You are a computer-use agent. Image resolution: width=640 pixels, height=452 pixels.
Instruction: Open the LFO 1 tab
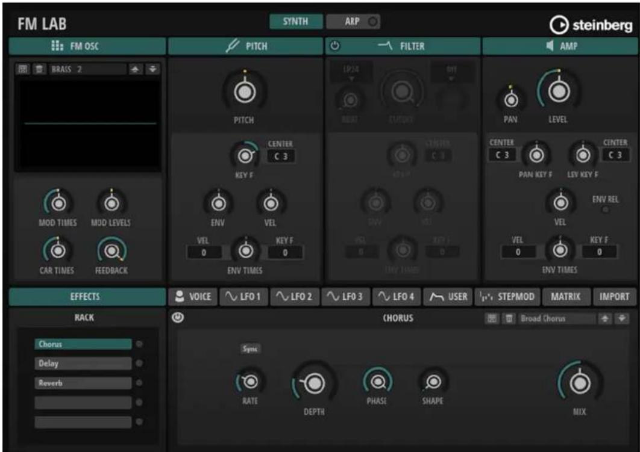coord(243,296)
